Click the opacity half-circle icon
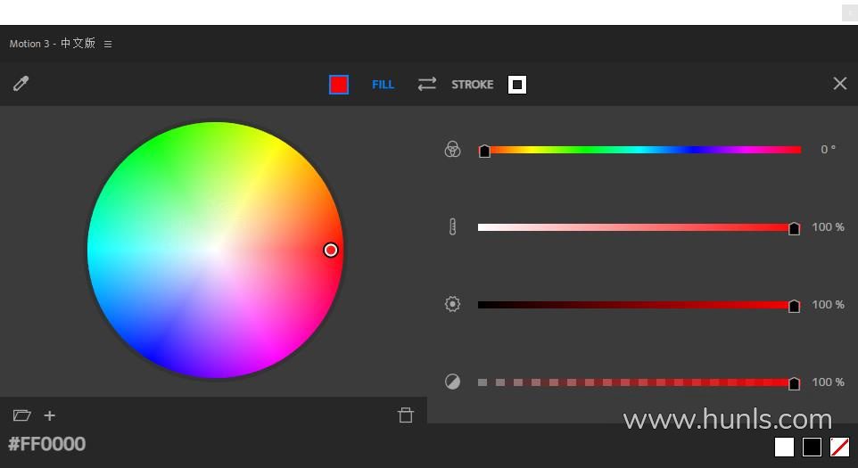The width and height of the screenshot is (858, 468). (x=452, y=382)
